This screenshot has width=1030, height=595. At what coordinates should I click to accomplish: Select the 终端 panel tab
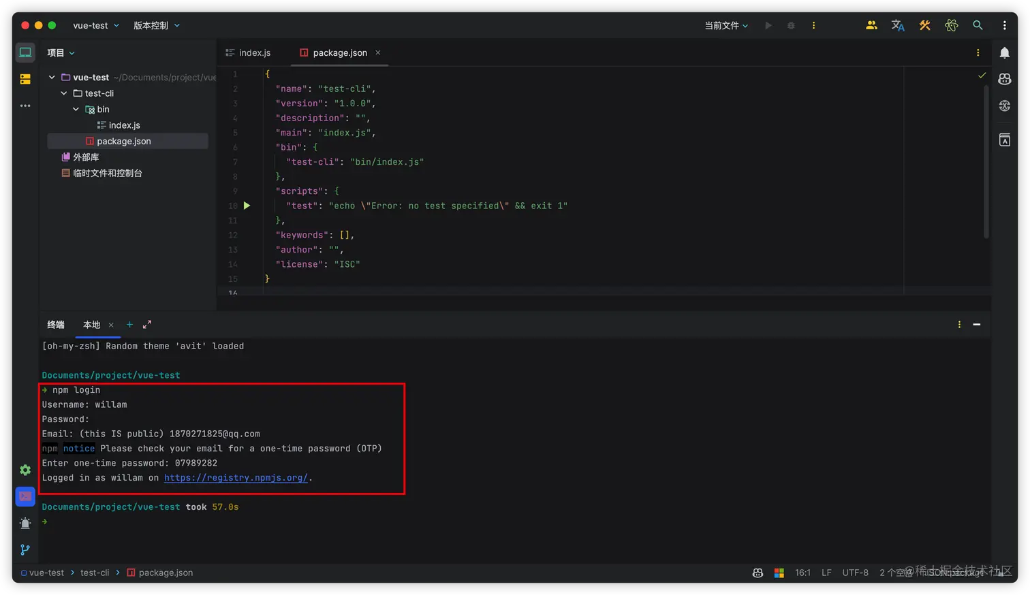(x=56, y=325)
